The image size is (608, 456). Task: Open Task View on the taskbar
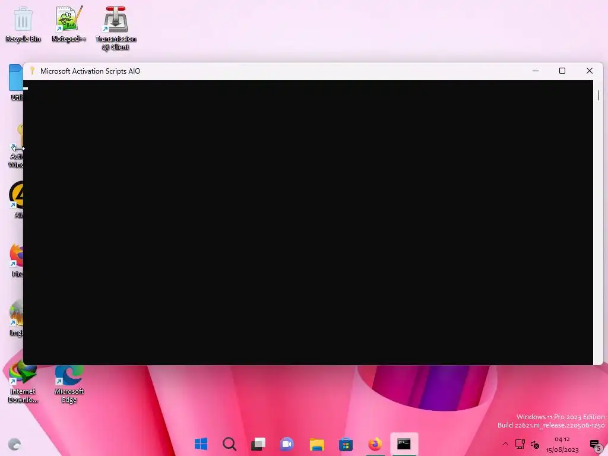258,444
